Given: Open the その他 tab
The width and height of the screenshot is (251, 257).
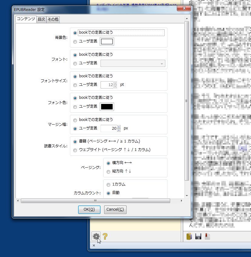Looking at the screenshot, I should point(53,19).
